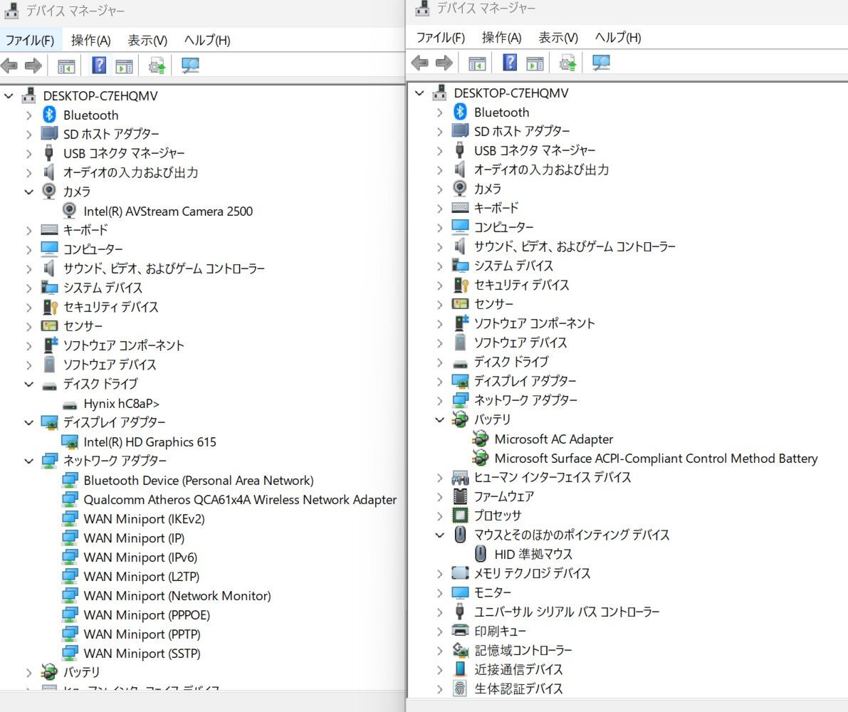Collapse マウスとそのほかのポインティング デバイス node

click(x=440, y=535)
